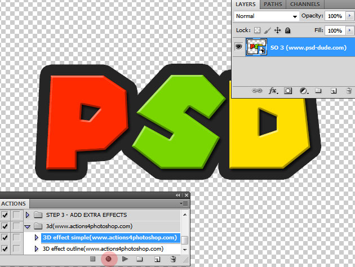Create new action set folder icon
Viewport: 355px width, 267px height.
pos(140,259)
